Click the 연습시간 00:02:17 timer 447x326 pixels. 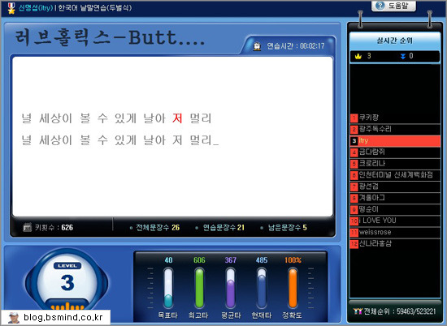pyautogui.click(x=296, y=46)
